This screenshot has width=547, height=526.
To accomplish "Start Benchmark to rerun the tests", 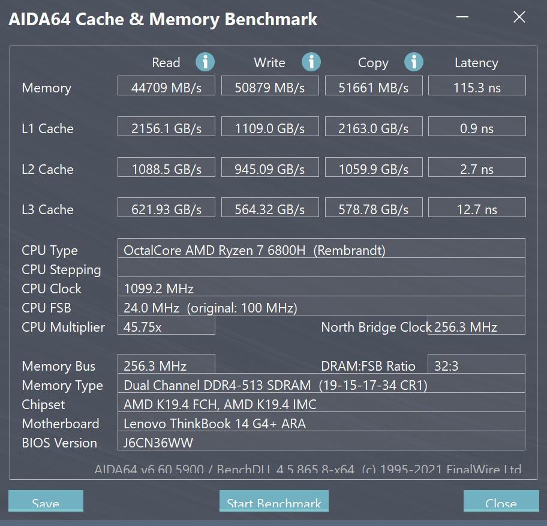I will click(x=273, y=503).
